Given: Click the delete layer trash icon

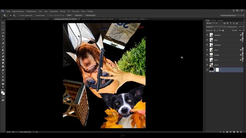Looking at the screenshot, I should [x=241, y=132].
